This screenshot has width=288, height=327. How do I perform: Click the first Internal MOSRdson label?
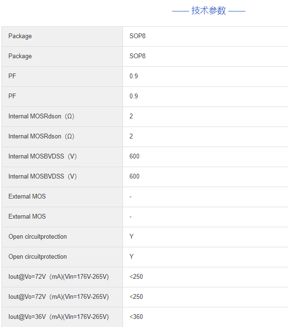41,116
